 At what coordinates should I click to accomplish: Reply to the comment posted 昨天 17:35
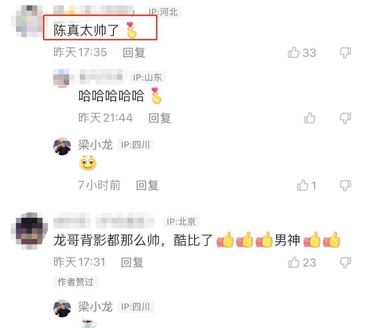point(134,52)
